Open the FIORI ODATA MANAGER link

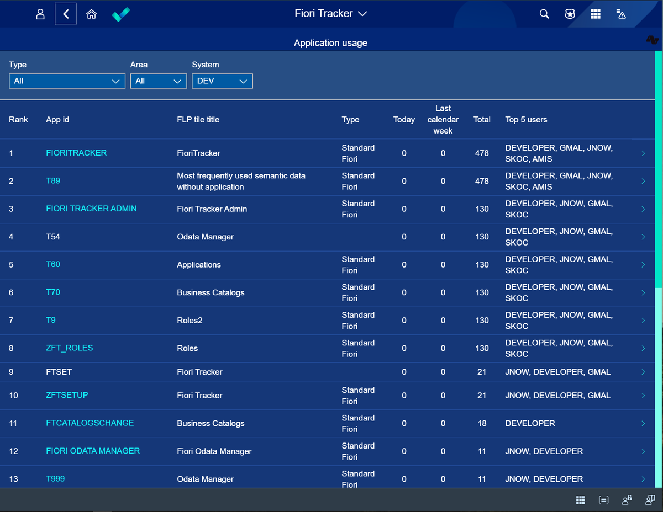[x=93, y=451]
